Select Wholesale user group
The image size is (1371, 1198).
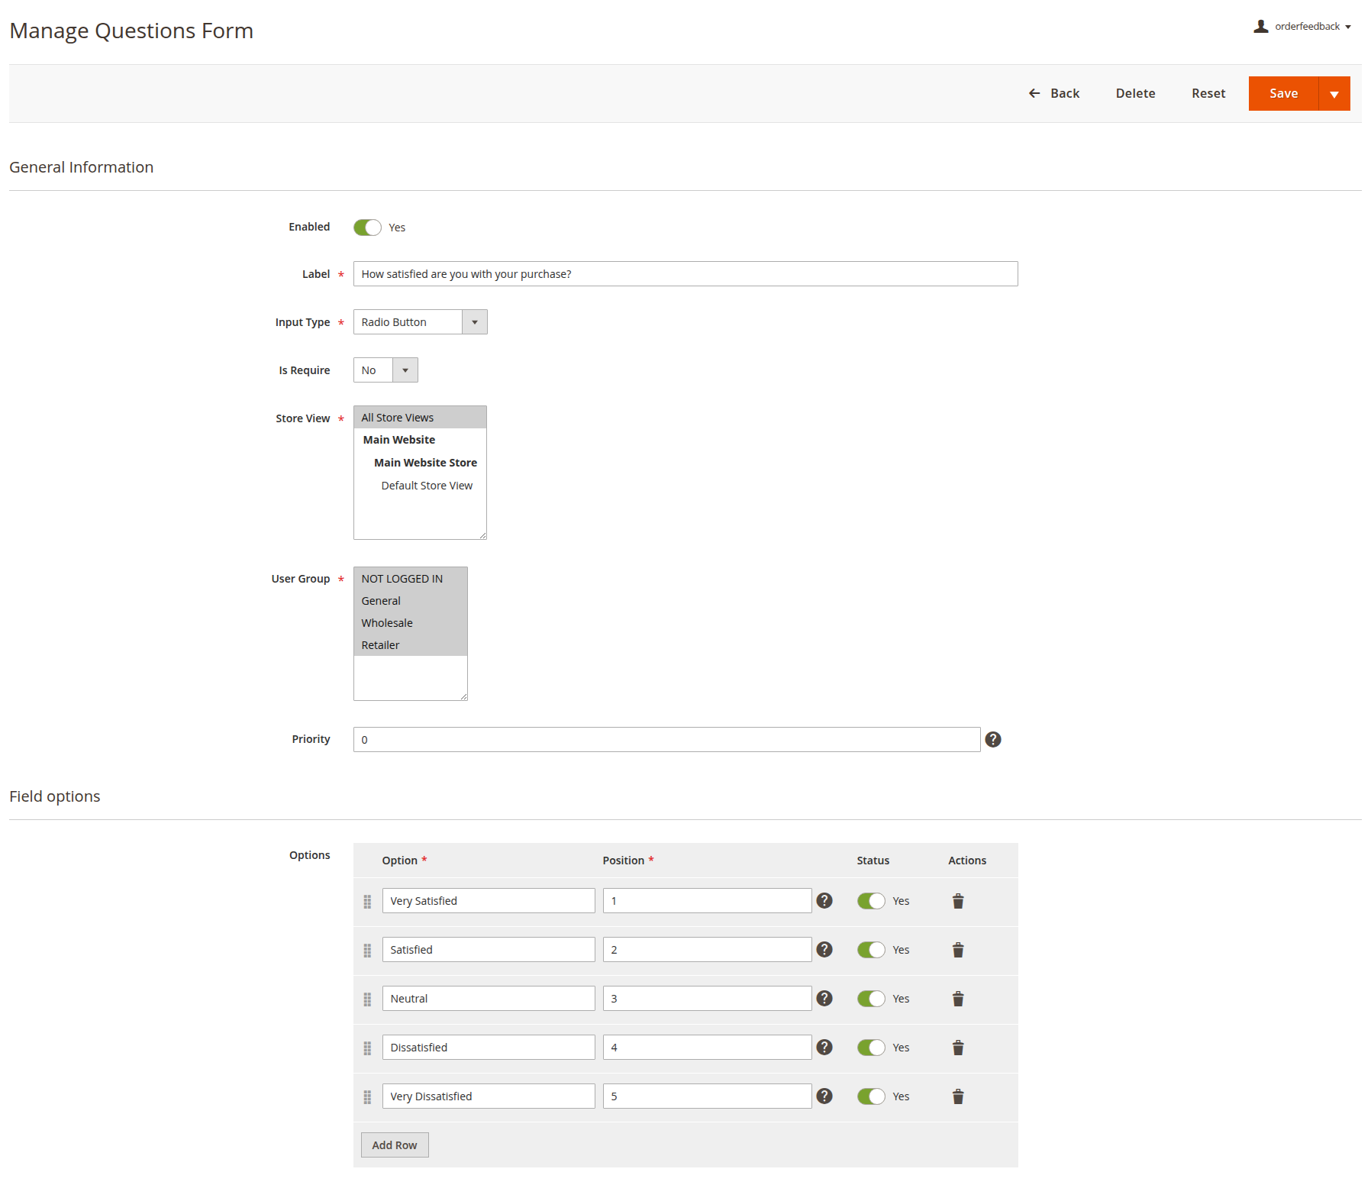(x=411, y=623)
